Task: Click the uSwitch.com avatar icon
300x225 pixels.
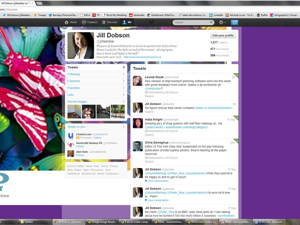Action: click(71, 136)
